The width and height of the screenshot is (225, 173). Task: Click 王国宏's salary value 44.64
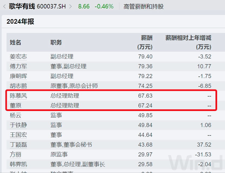[145, 135]
